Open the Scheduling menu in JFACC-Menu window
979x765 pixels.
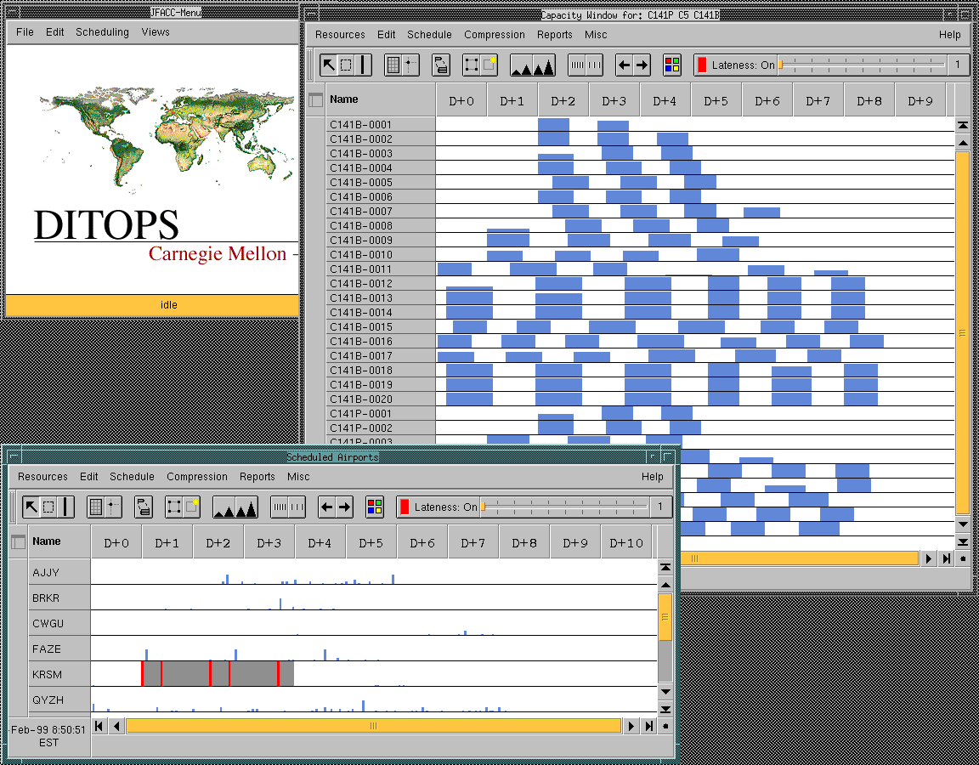[x=102, y=32]
